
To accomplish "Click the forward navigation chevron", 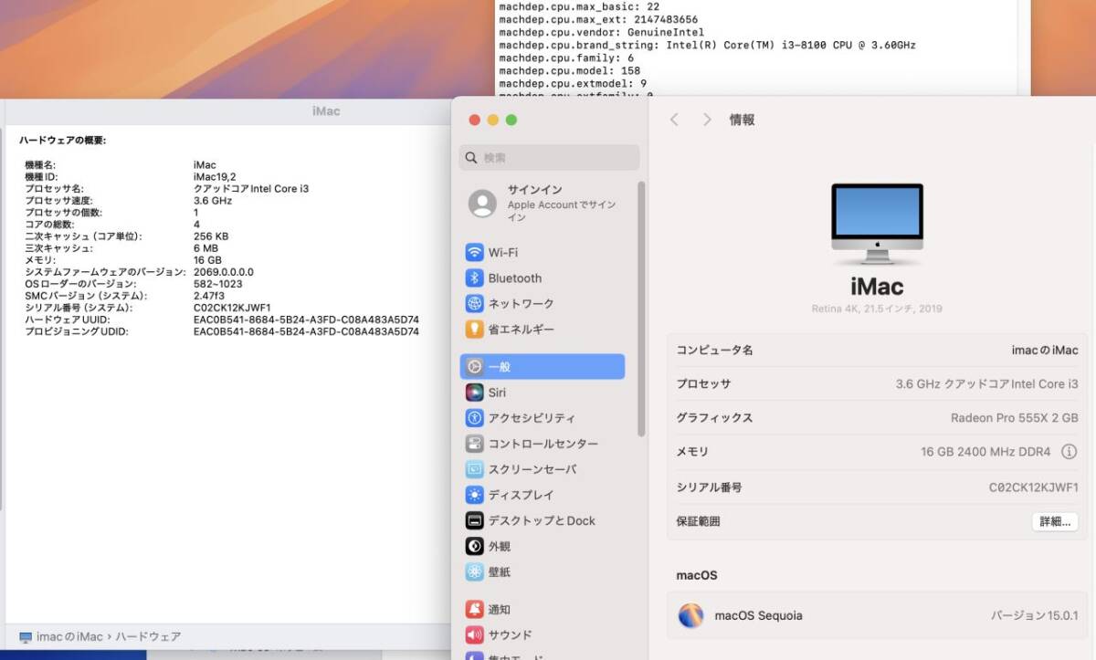I will tap(706, 119).
